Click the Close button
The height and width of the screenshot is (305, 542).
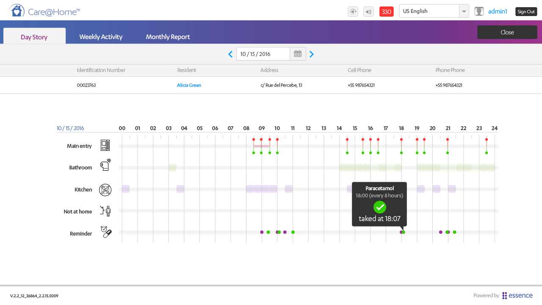coord(507,32)
